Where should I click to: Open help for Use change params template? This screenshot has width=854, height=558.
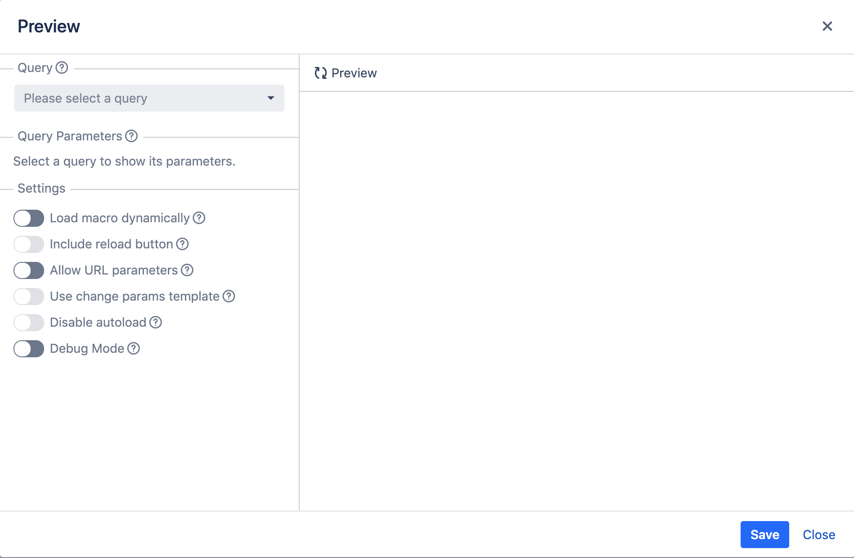pyautogui.click(x=229, y=297)
